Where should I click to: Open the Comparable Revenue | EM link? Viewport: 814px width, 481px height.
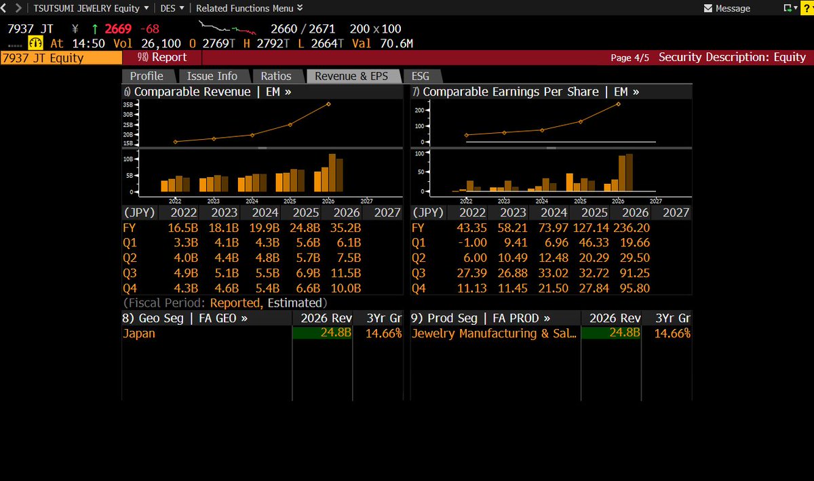pyautogui.click(x=207, y=92)
